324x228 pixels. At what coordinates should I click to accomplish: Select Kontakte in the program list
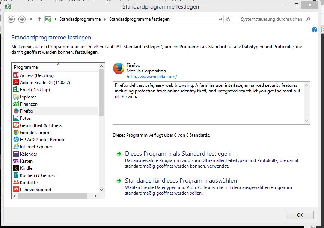tap(55, 182)
